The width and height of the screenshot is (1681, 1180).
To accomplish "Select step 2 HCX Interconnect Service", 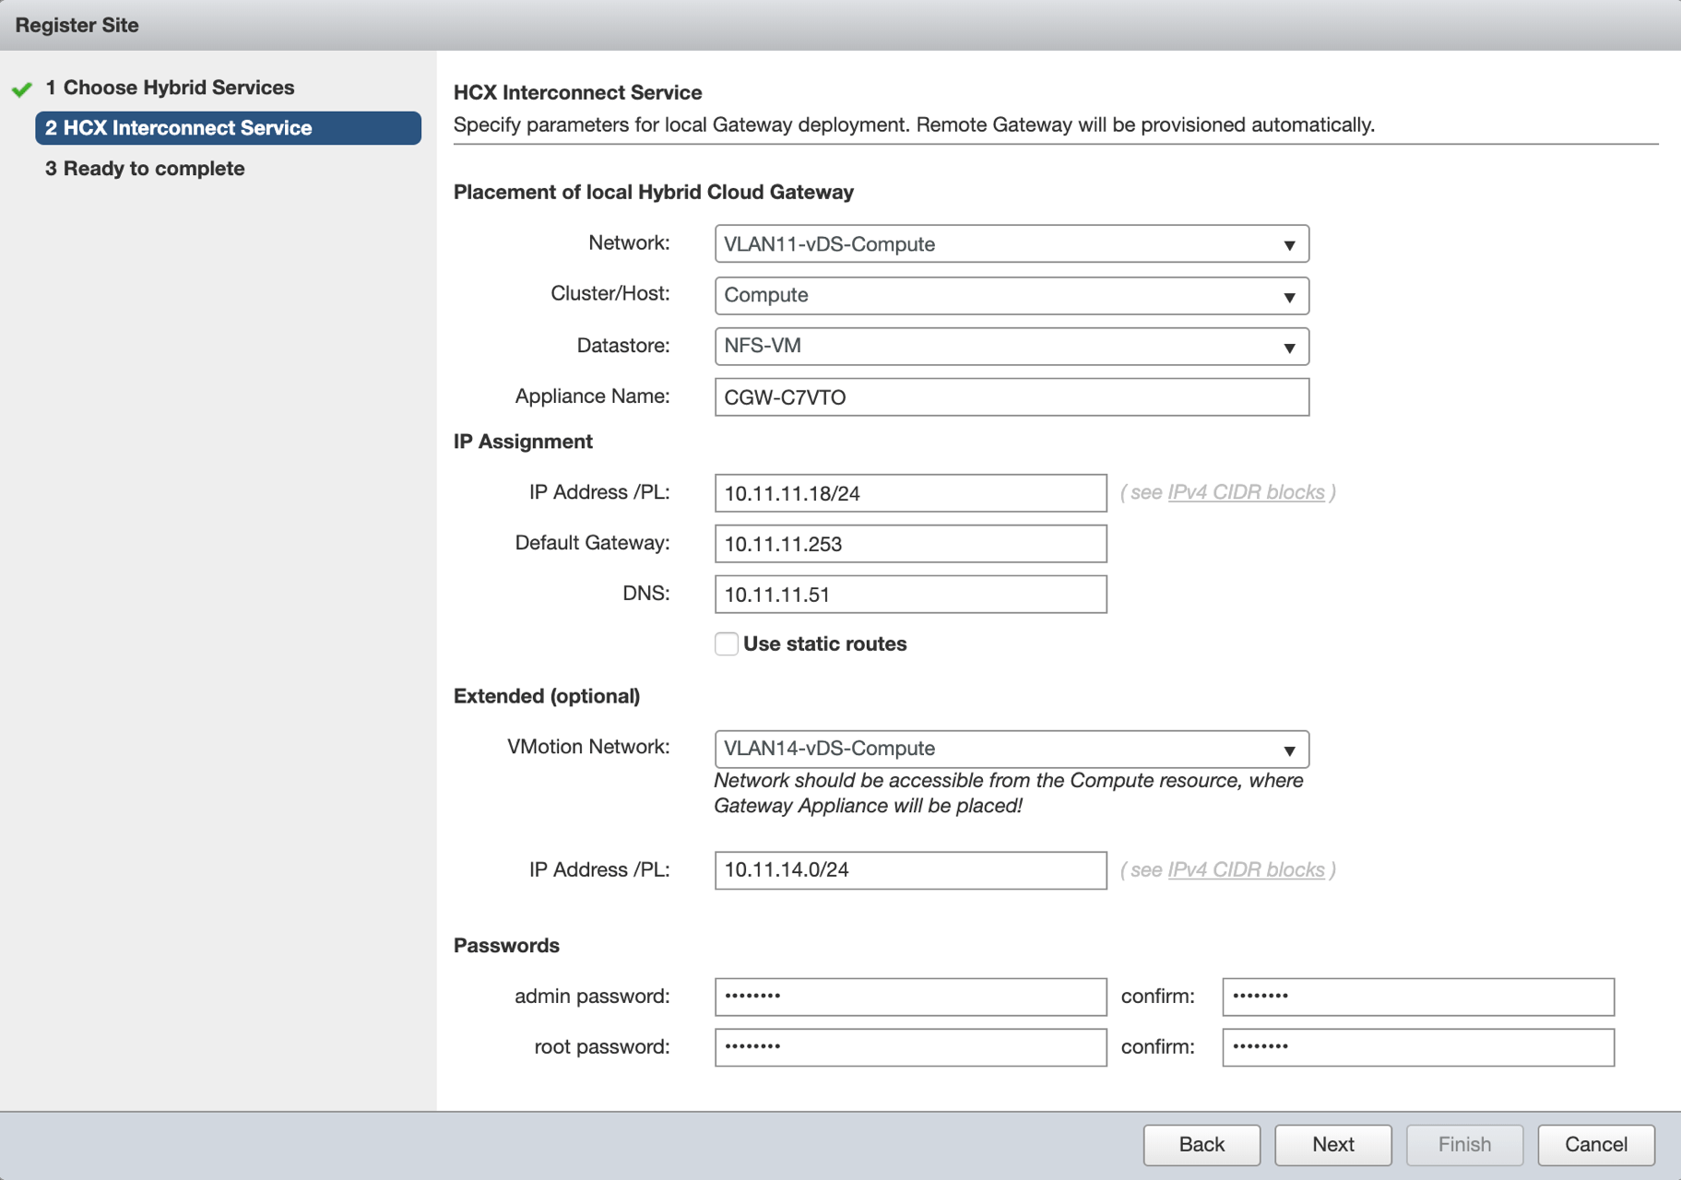I will click(x=228, y=128).
